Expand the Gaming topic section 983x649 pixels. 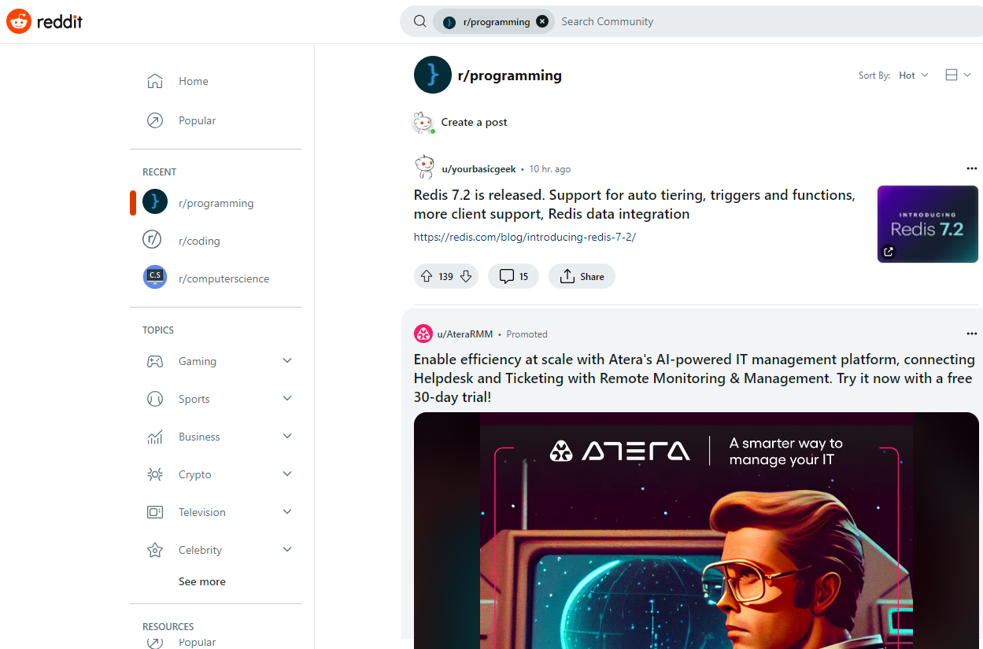pyautogui.click(x=287, y=361)
